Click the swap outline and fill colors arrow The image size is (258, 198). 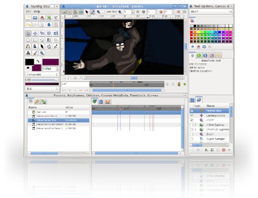pos(38,61)
